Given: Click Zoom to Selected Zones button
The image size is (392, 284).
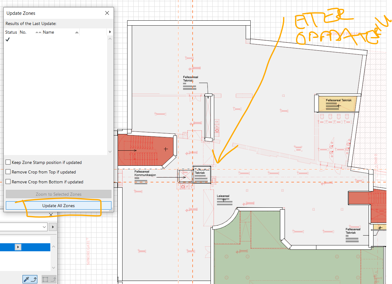Looking at the screenshot, I should coord(59,194).
